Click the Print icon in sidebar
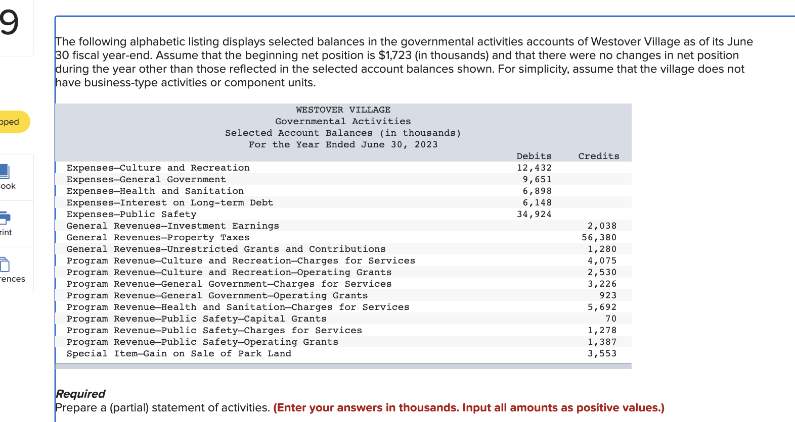The height and width of the screenshot is (422, 795). (x=5, y=218)
